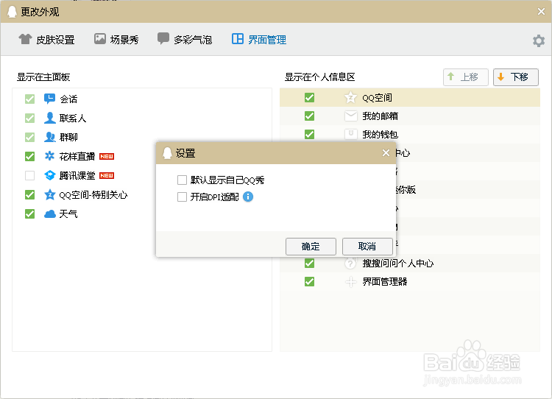The height and width of the screenshot is (399, 552).
Task: Uncheck the 天气 checkbox
Action: 30,213
